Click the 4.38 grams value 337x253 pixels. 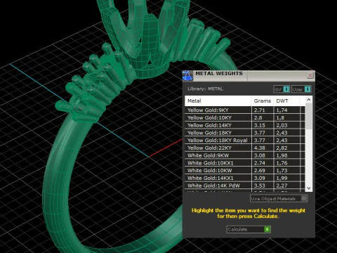coord(260,148)
